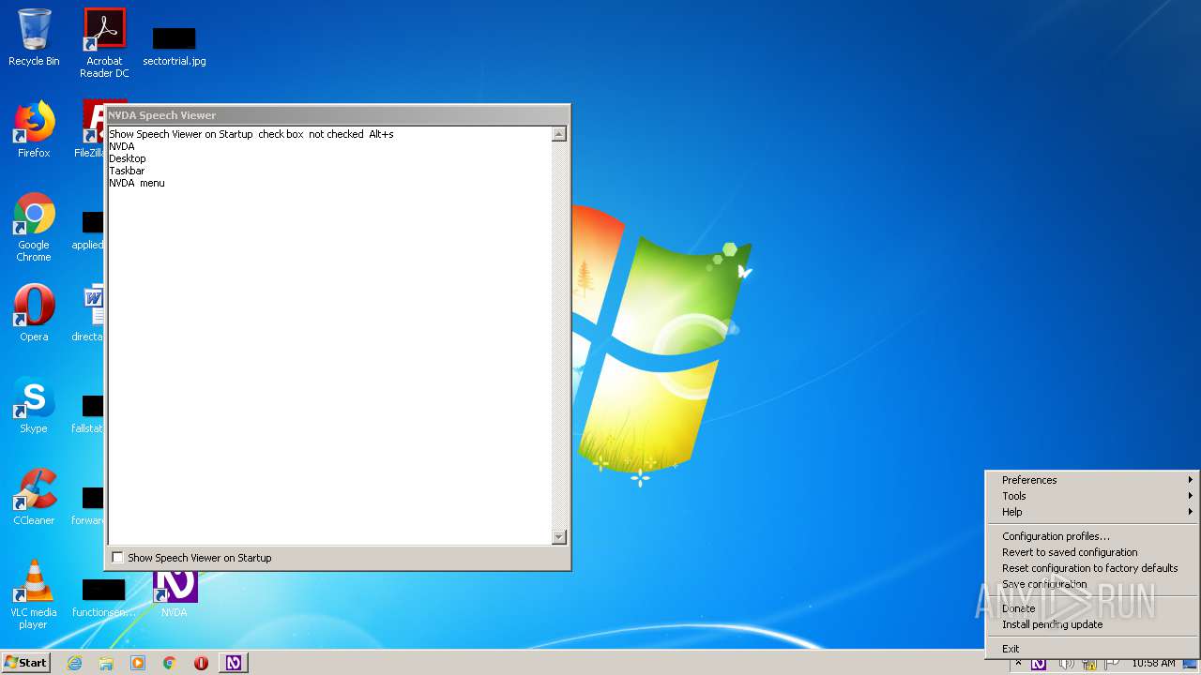1201x675 pixels.
Task: Click the Speech Viewer scroll up arrow
Action: 559,134
